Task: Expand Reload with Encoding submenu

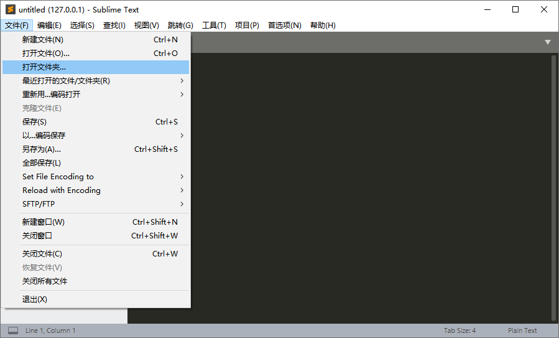Action: pos(96,190)
